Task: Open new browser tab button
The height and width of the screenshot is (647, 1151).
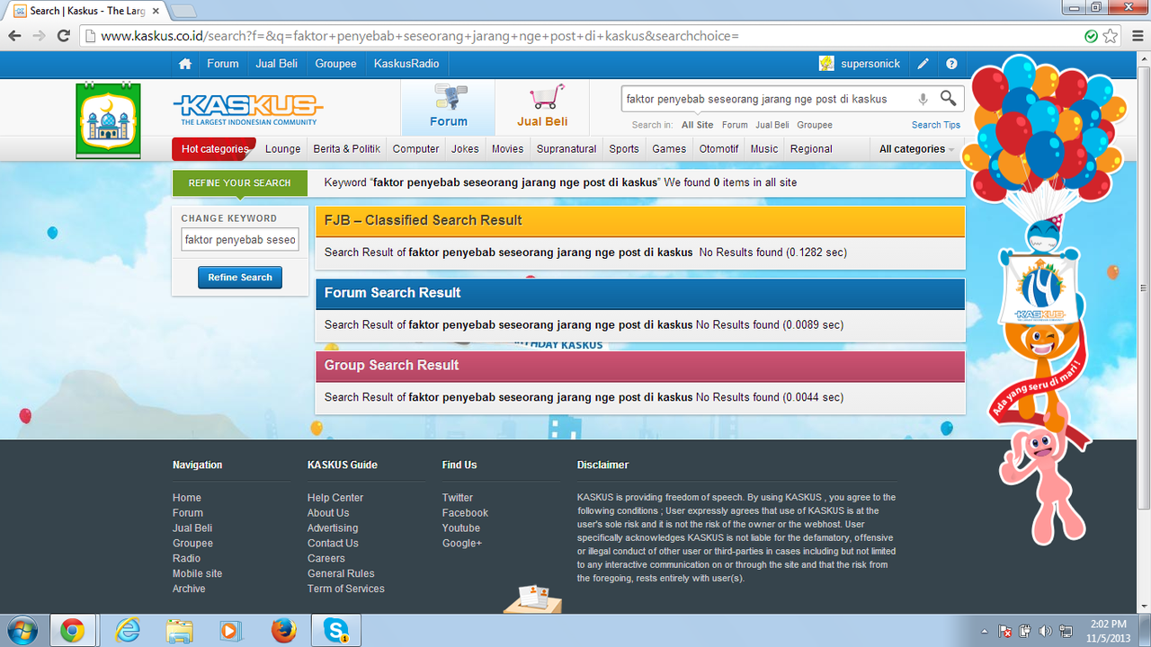Action: [x=183, y=11]
